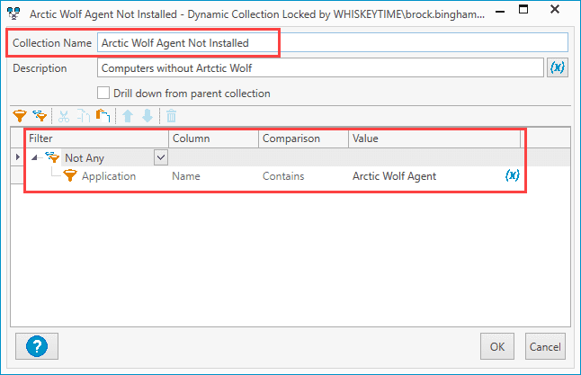Copy the selected filter from the toolbar

[84, 116]
